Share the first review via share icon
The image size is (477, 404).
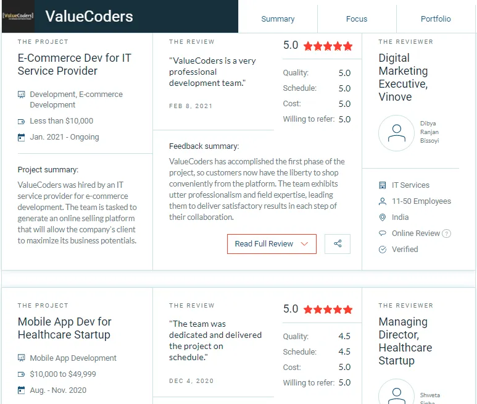(x=338, y=244)
